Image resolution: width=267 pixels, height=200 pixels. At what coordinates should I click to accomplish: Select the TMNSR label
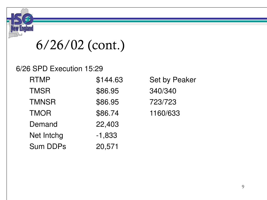(43, 102)
